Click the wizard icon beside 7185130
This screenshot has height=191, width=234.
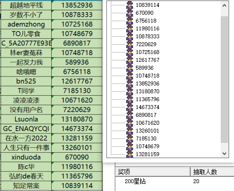click(130, 138)
